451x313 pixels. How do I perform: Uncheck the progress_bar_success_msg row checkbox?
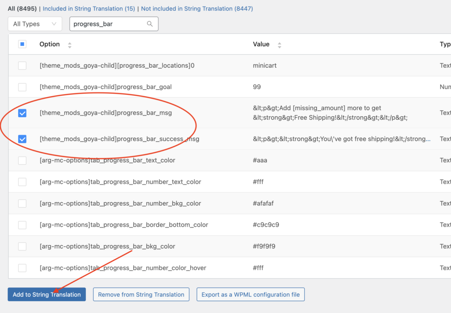(22, 139)
